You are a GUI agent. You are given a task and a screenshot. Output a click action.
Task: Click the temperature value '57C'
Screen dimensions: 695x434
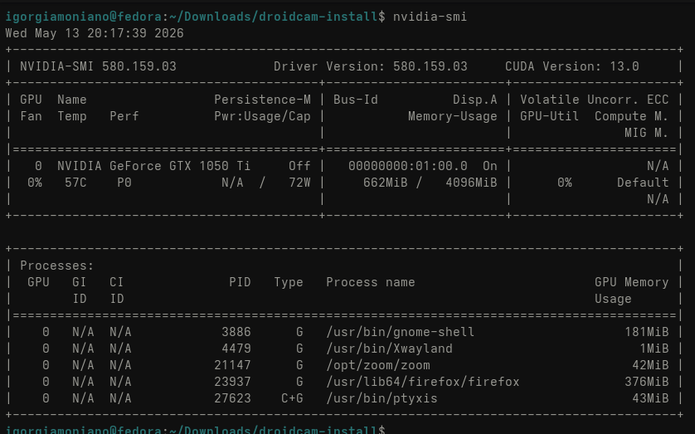click(75, 183)
